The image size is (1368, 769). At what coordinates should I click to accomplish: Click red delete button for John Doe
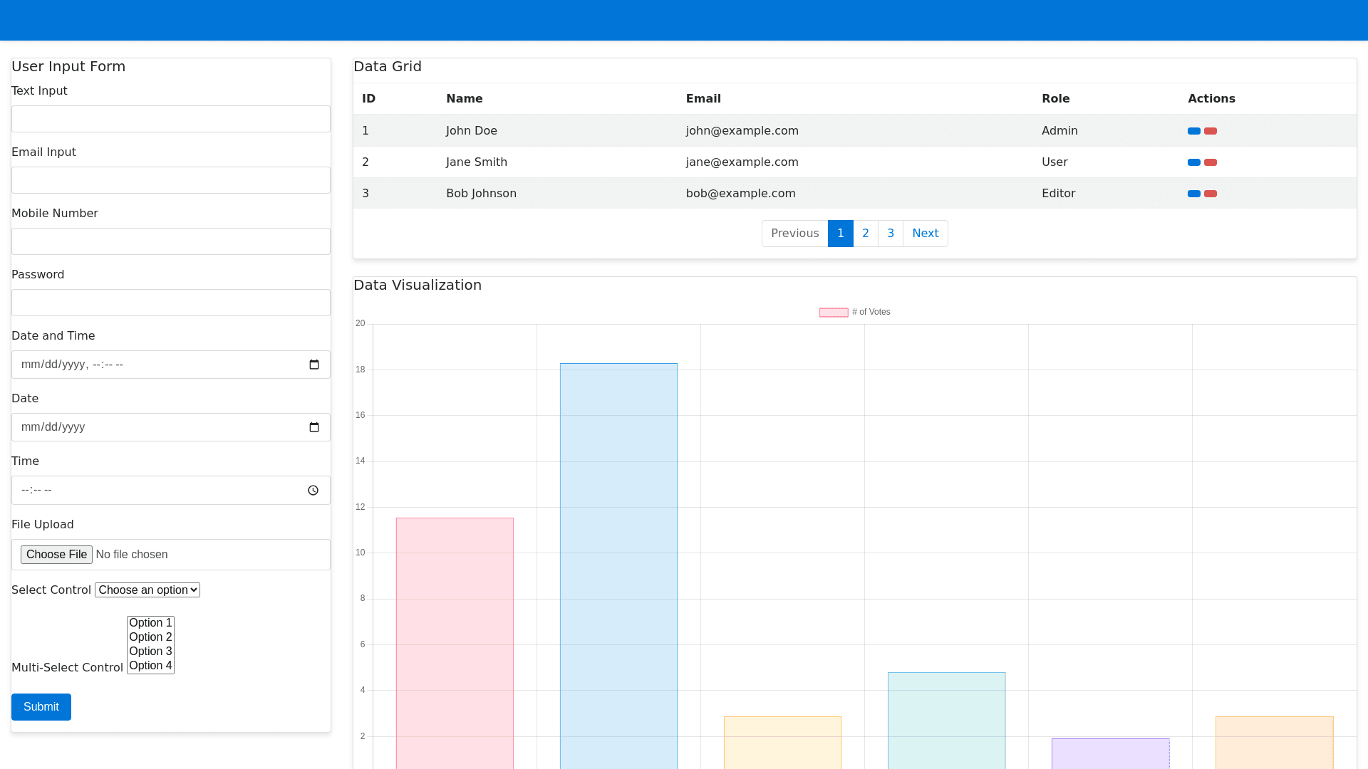pos(1211,131)
